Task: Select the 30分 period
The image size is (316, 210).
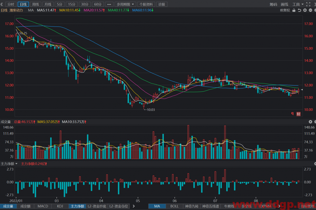Action: (85, 4)
